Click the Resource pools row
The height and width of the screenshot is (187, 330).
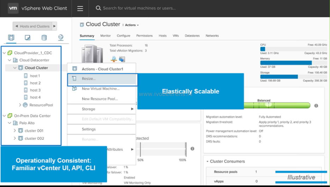[264, 171]
